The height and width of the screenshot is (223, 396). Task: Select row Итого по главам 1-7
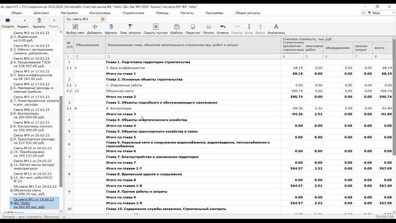[228, 168]
